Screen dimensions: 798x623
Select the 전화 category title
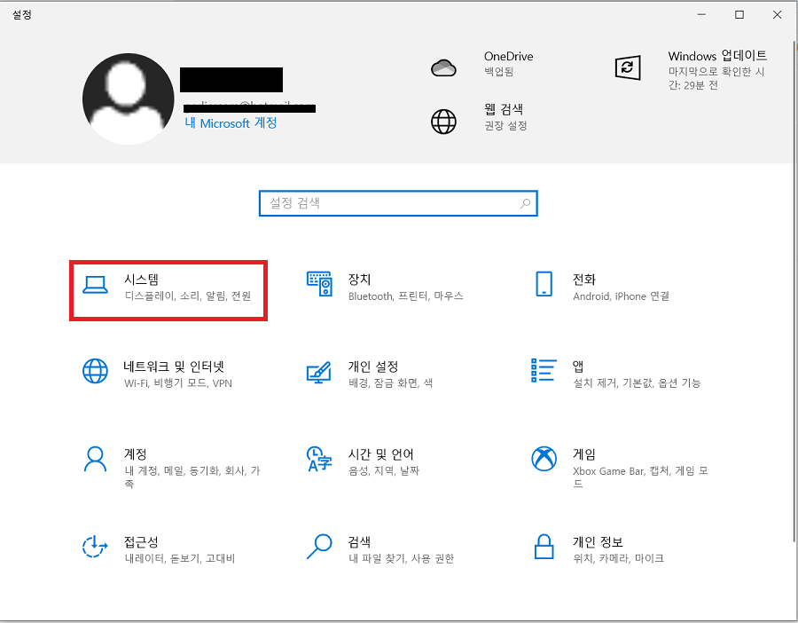click(583, 280)
